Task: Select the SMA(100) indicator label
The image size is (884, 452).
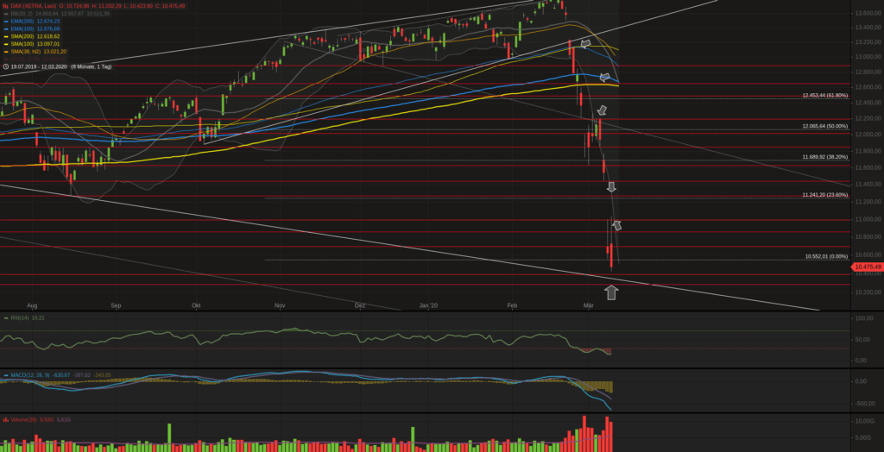Action: tap(22, 43)
